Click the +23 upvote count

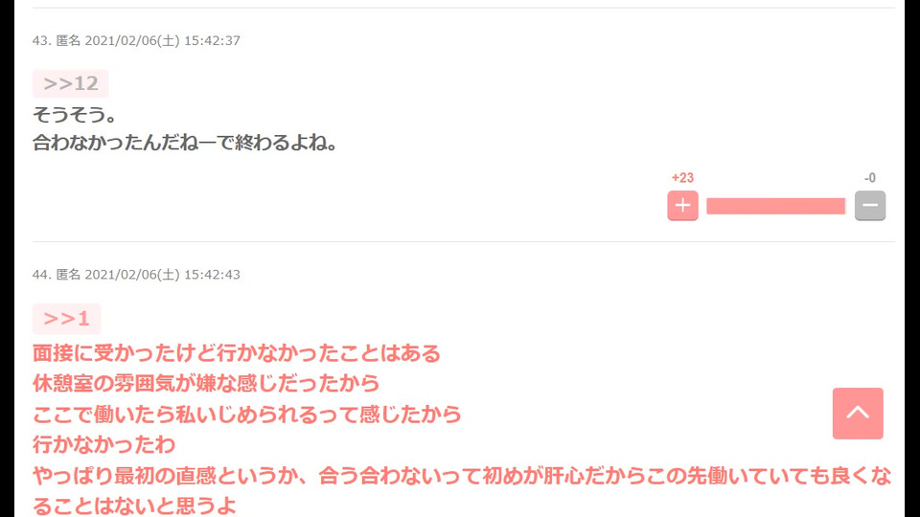pos(682,178)
